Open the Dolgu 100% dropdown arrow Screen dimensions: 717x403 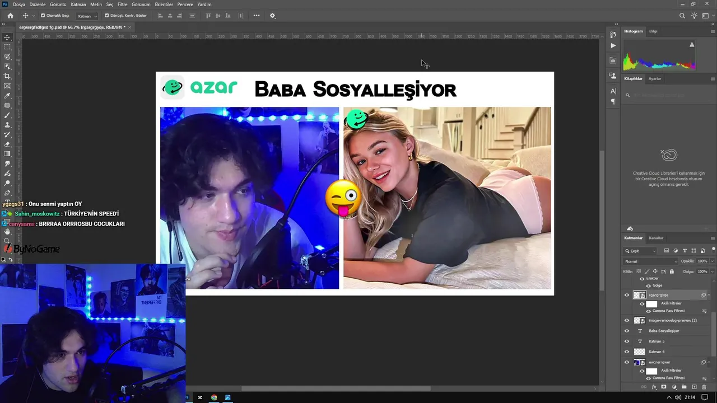(712, 271)
